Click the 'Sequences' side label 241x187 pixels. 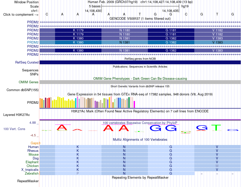click(30, 70)
